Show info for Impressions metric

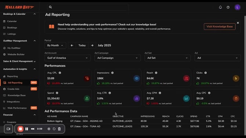coord(112,73)
